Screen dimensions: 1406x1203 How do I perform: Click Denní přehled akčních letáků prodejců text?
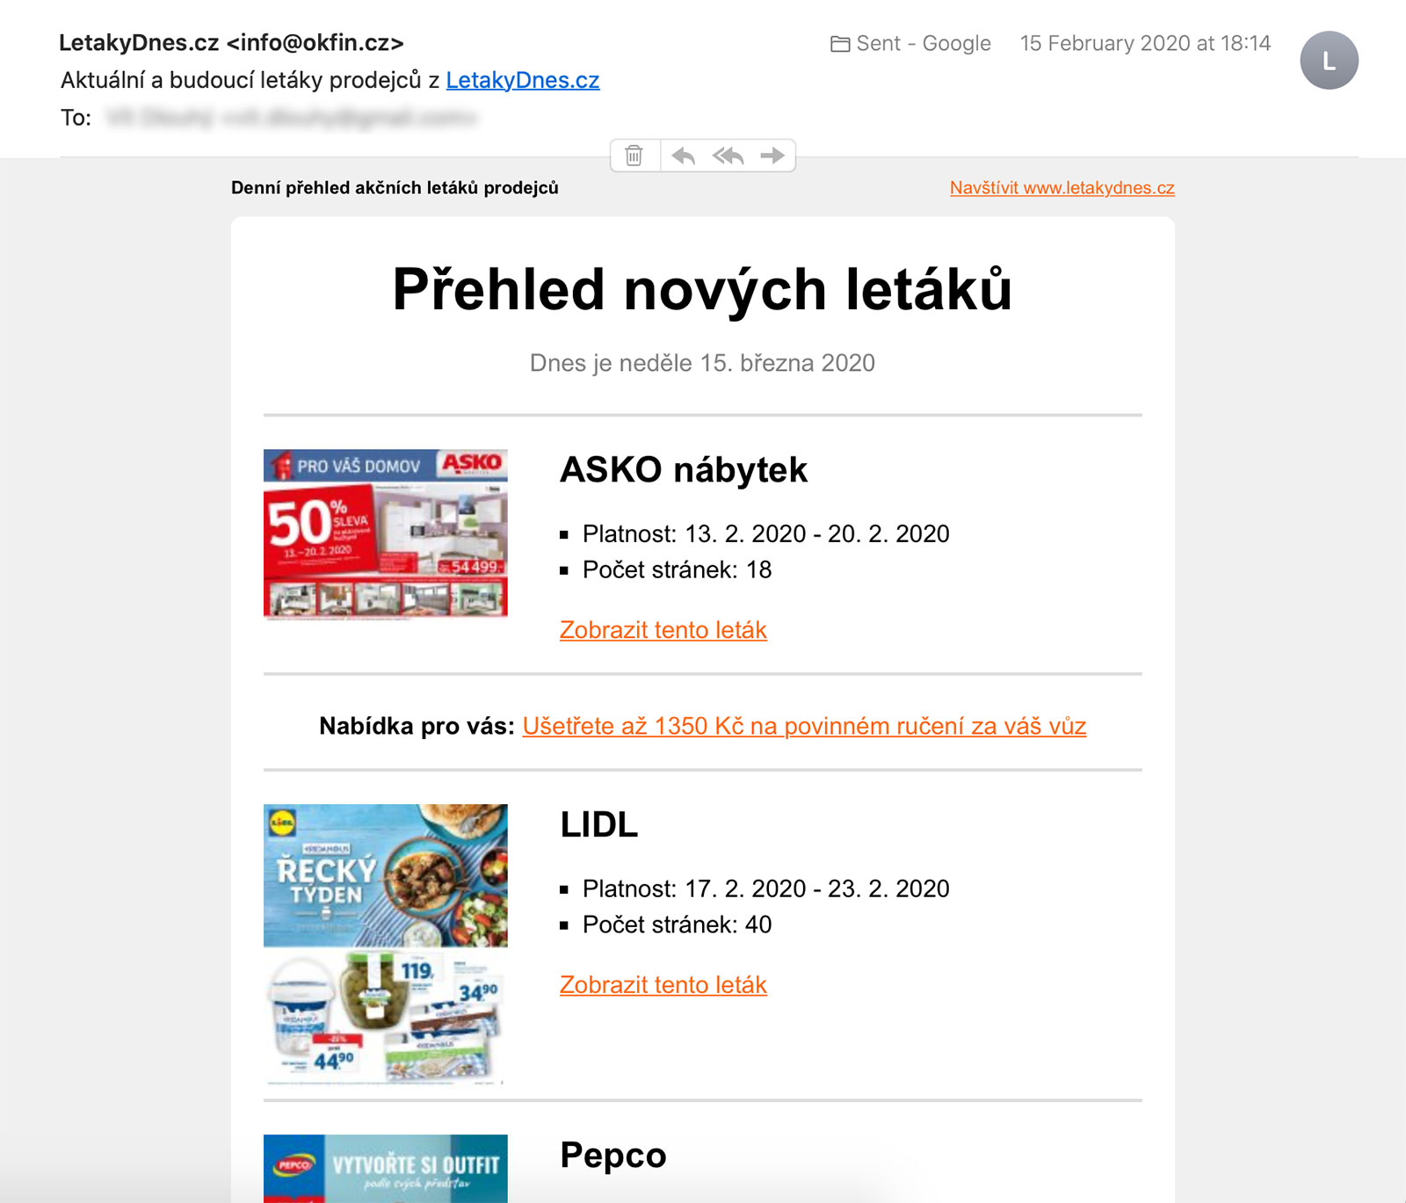click(395, 188)
